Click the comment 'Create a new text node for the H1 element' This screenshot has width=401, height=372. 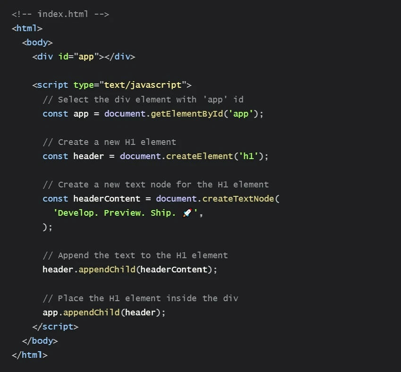[156, 184]
